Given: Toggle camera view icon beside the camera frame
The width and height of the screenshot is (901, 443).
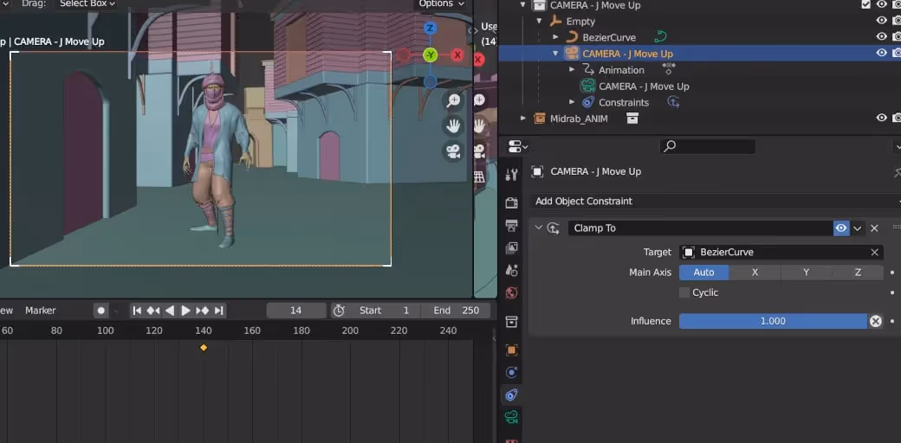Looking at the screenshot, I should point(454,151).
